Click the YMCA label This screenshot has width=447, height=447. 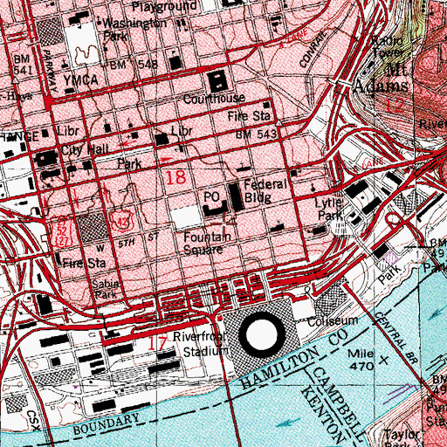(x=80, y=80)
